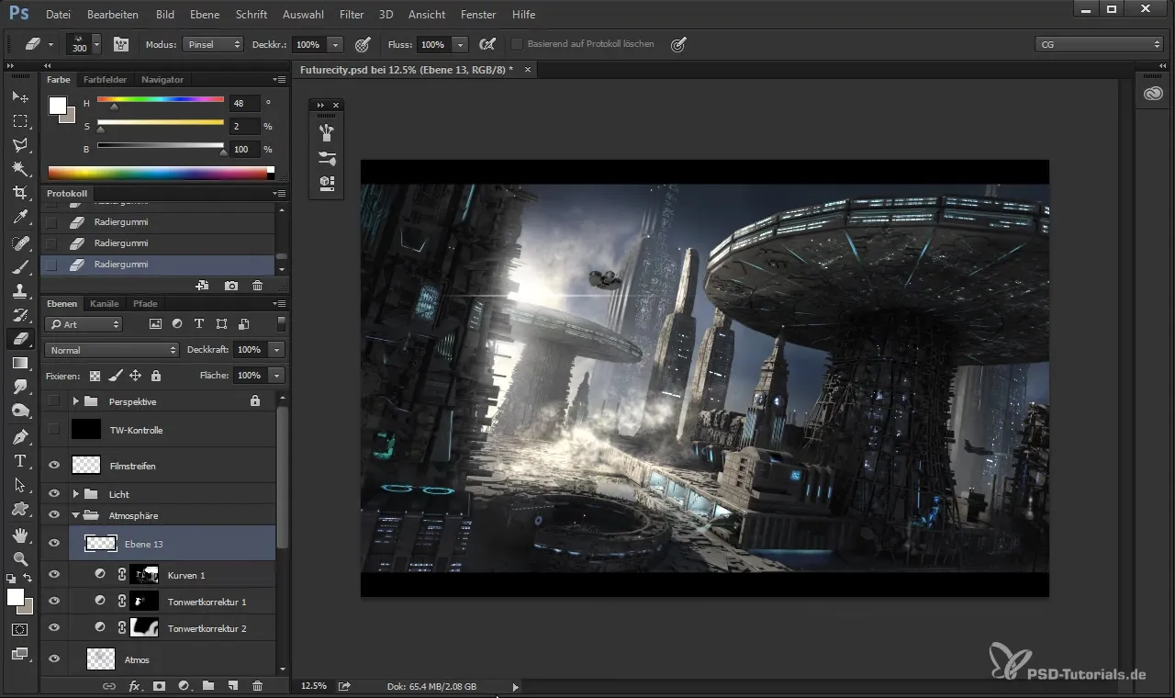The image size is (1175, 698).
Task: Select the Eyedropper tool
Action: [x=19, y=218]
